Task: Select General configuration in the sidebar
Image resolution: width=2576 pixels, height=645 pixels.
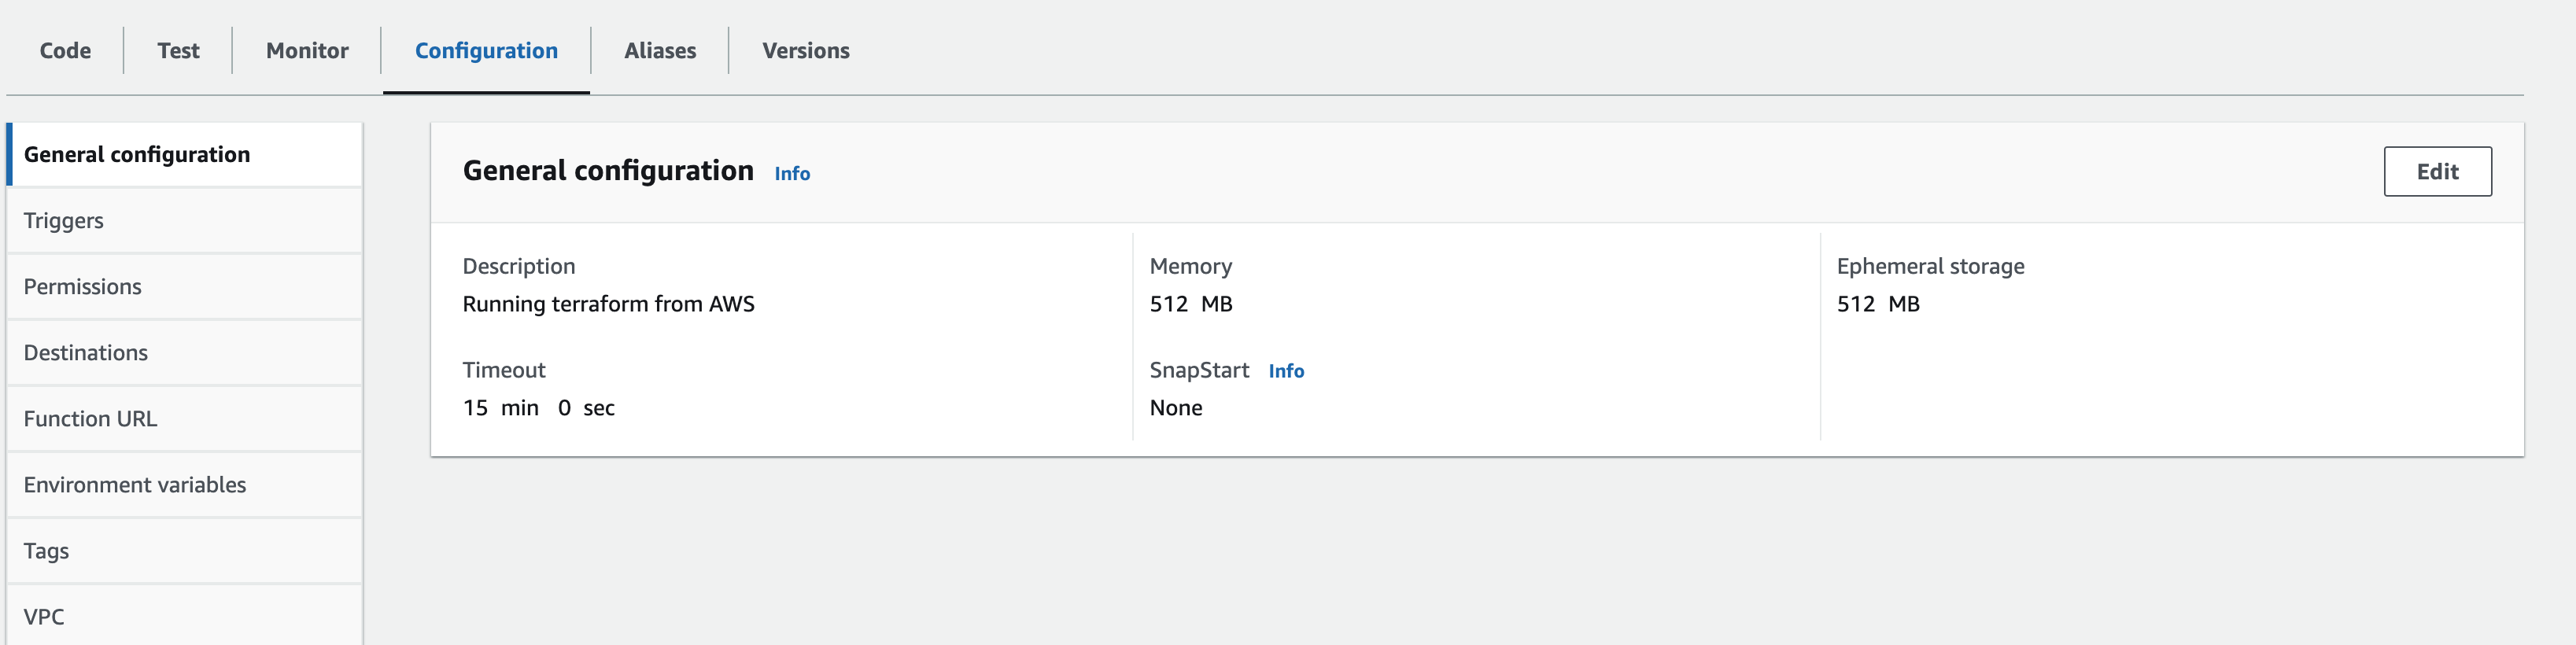Action: coord(137,154)
